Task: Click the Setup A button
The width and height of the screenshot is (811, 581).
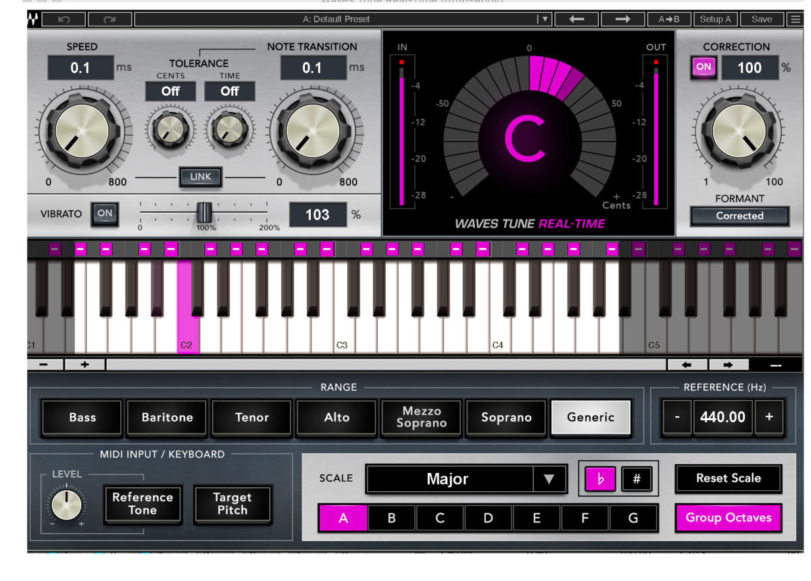Action: coord(715,19)
